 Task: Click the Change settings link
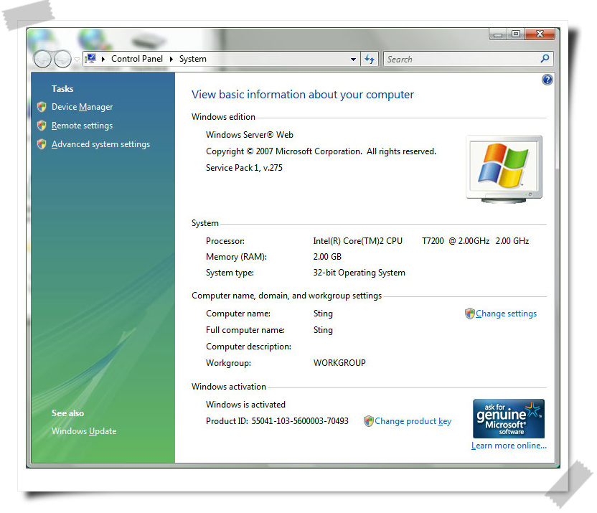click(506, 314)
